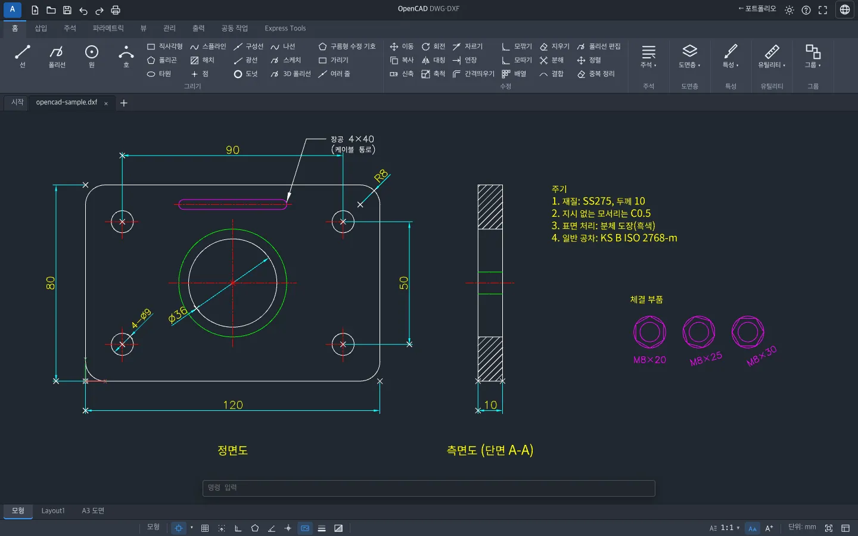Choose the 타원 ellipse tool
This screenshot has height=536, width=858.
(159, 74)
